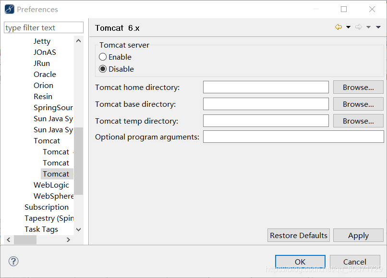Select SpringSource in the tree

[53, 108]
